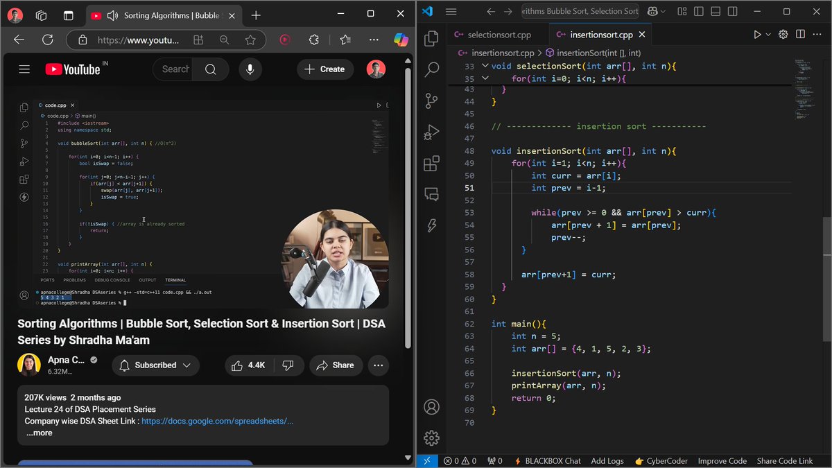Open remote window indicator in status bar
Viewport: 832px width, 468px height.
pyautogui.click(x=427, y=460)
